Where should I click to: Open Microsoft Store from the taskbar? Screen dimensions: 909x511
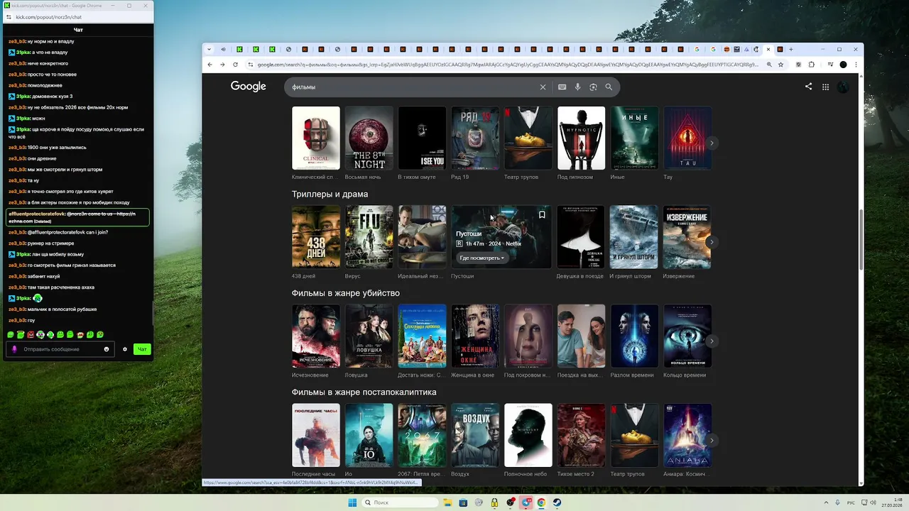[x=463, y=502]
